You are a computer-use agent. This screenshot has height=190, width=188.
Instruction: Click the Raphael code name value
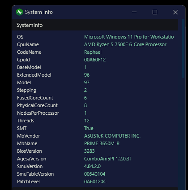93,52
